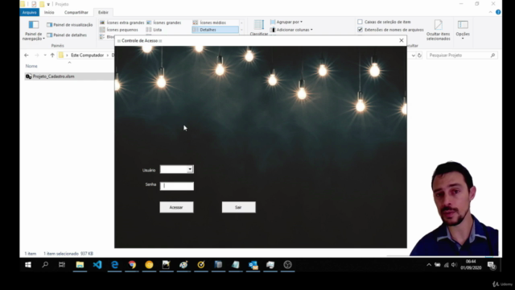
Task: Close the Controle de Acesso dialog
Action: [x=401, y=40]
